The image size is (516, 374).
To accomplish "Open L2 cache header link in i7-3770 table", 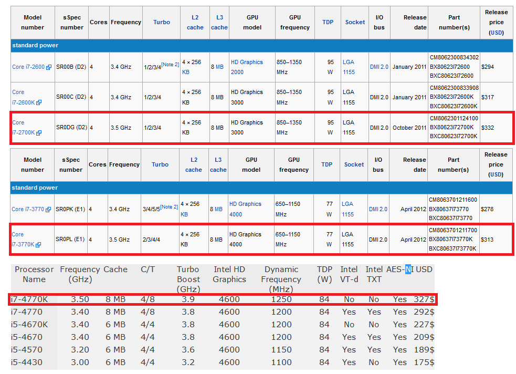I will coord(194,164).
